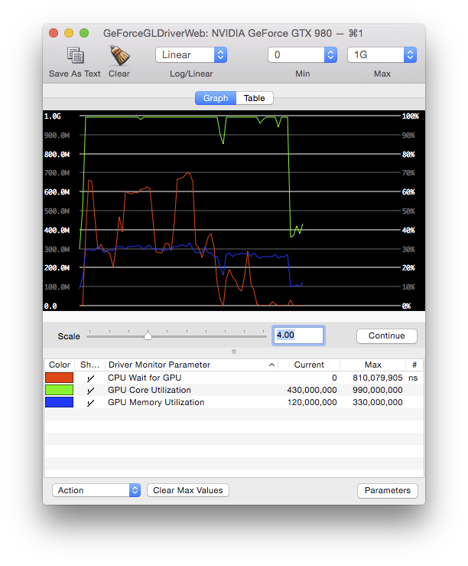
Task: Open the Action dropdown menu
Action: (96, 490)
